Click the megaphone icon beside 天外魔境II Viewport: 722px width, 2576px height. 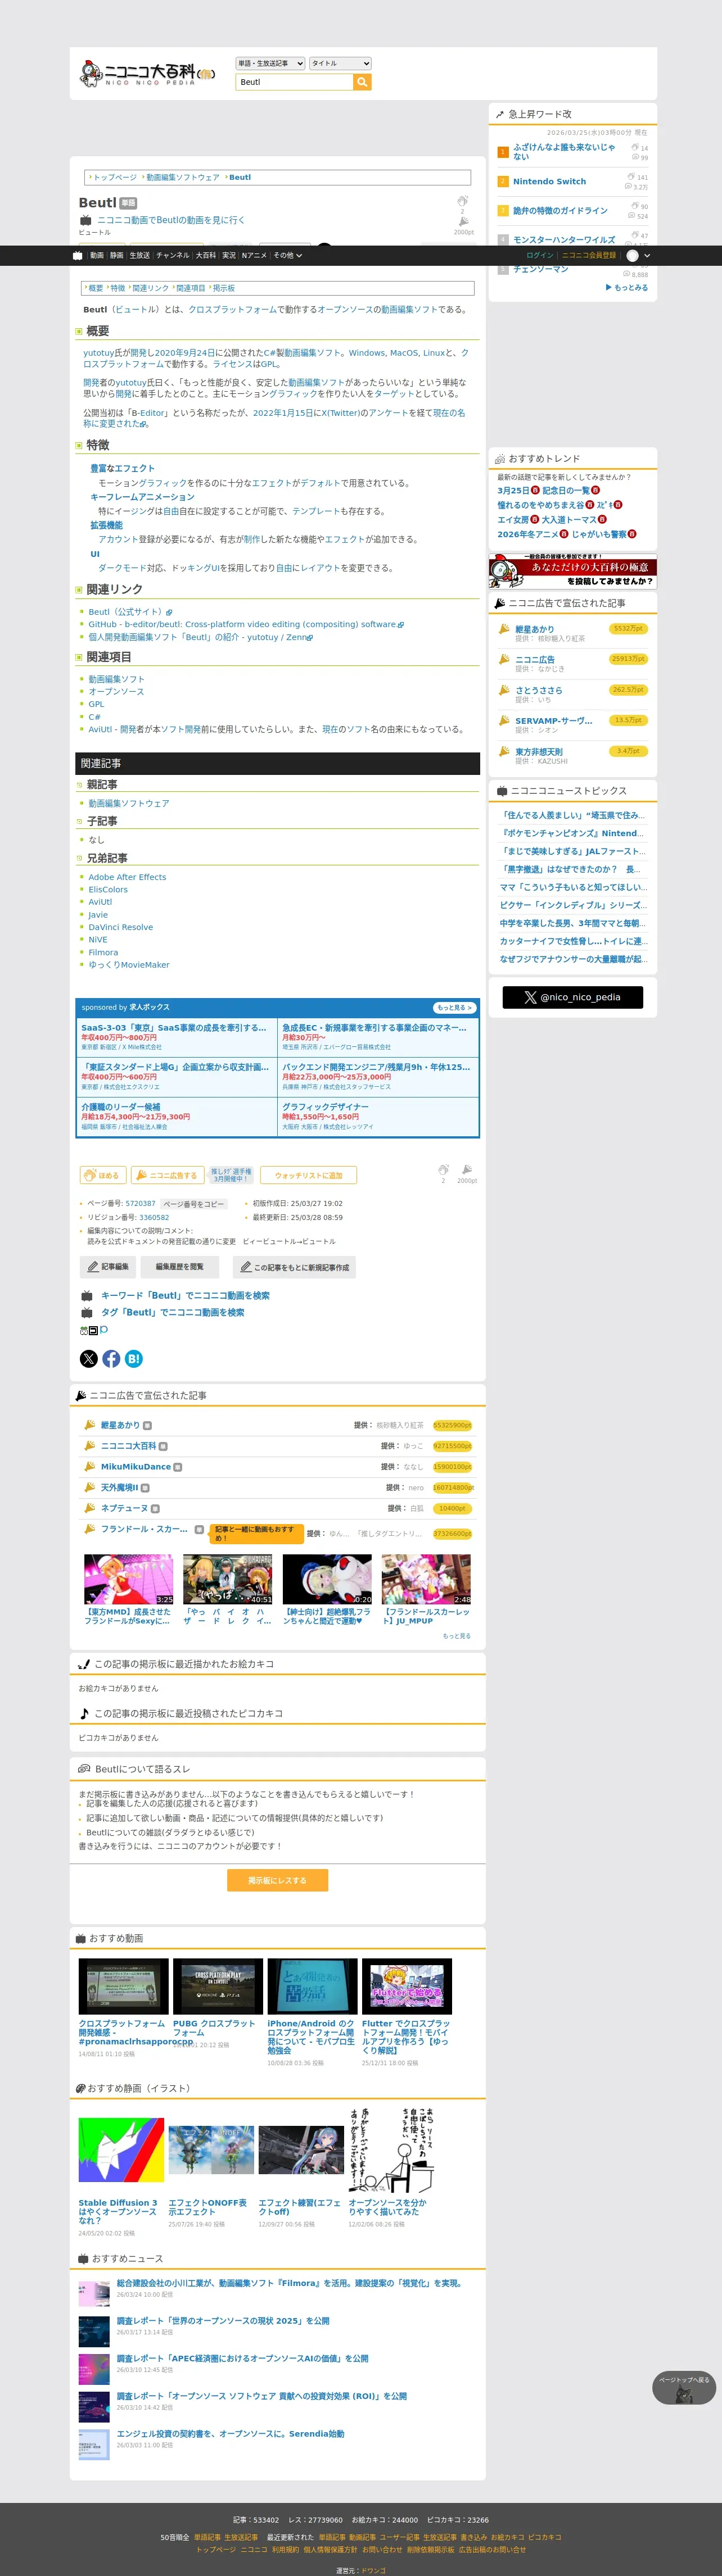[89, 1487]
